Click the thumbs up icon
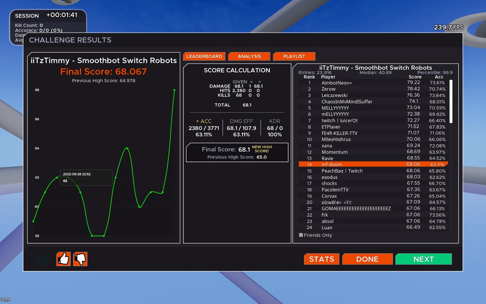 tap(64, 259)
